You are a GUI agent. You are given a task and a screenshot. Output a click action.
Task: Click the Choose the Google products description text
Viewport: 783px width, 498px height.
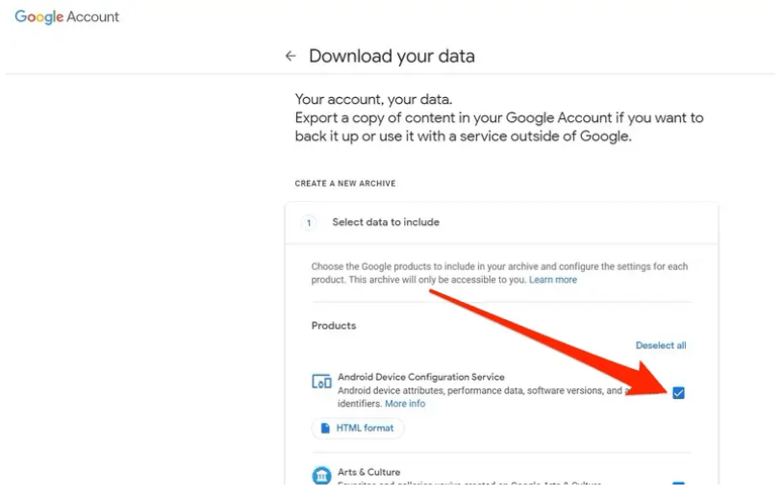point(499,273)
